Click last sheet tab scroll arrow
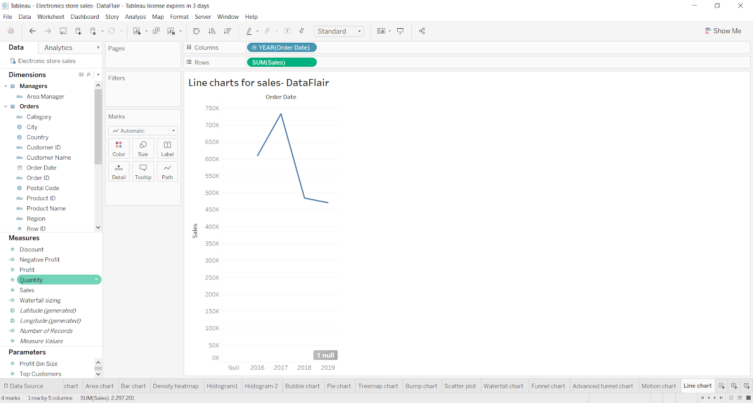 721,398
